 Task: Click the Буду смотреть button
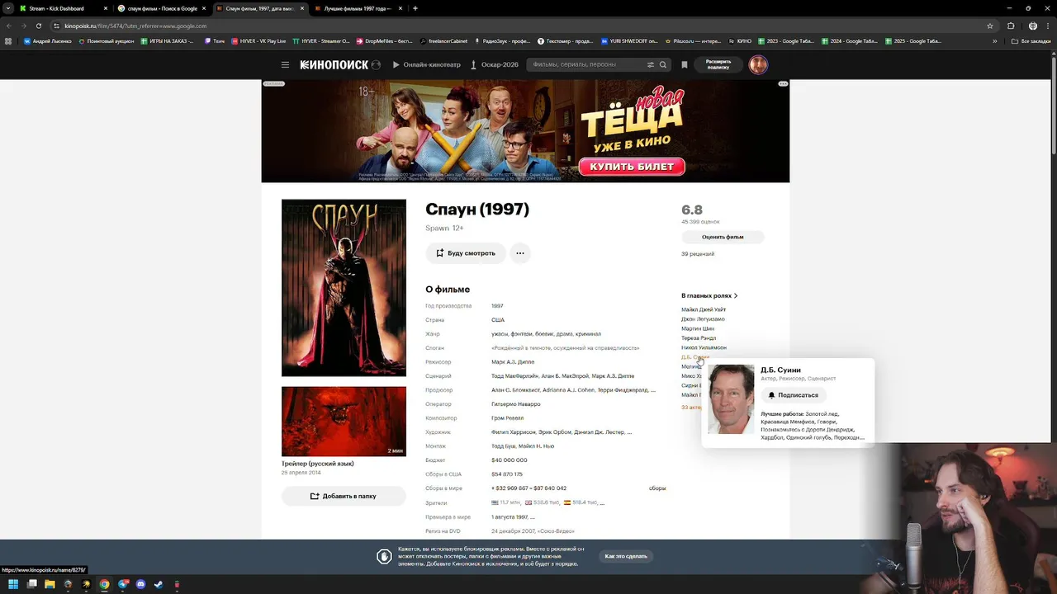coord(466,253)
